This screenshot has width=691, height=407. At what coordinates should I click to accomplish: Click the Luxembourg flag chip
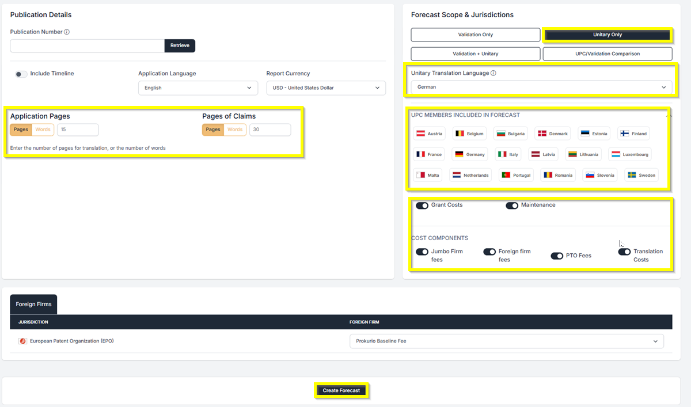631,154
